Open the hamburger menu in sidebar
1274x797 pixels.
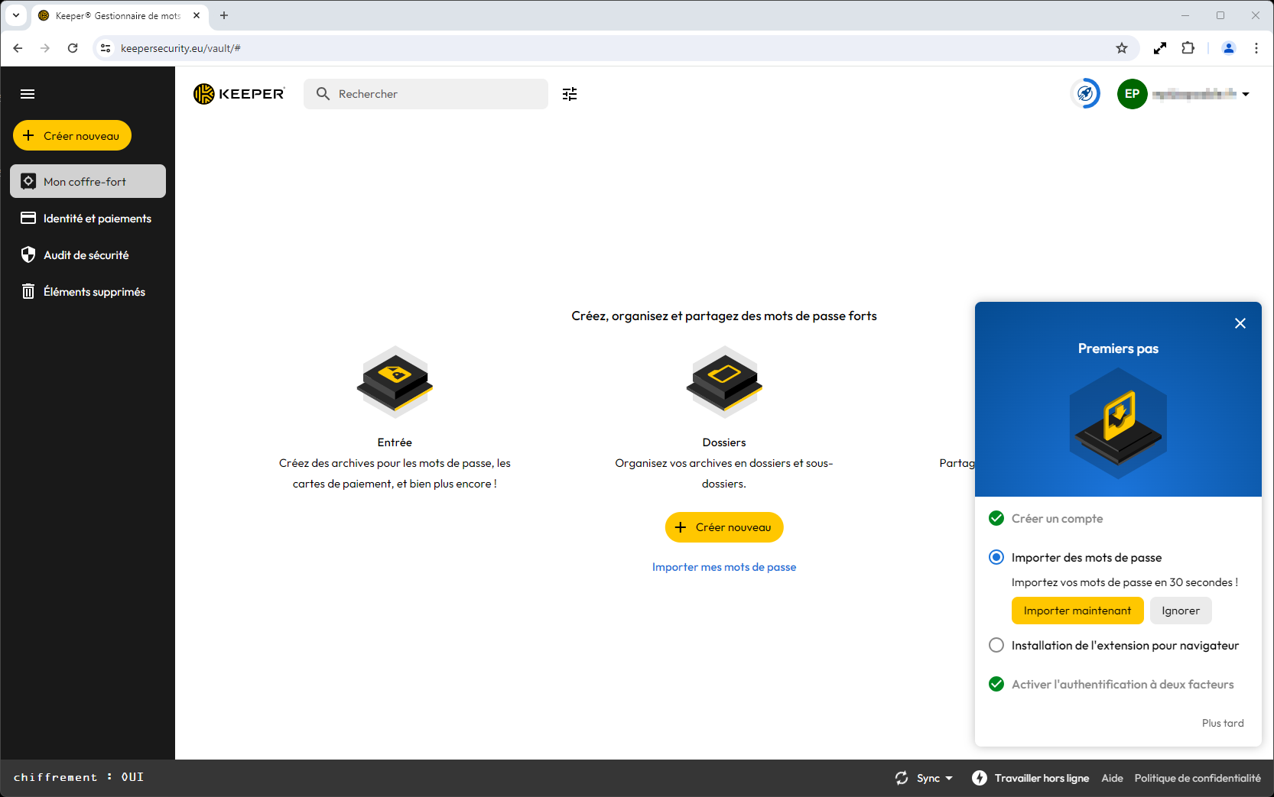click(x=28, y=94)
